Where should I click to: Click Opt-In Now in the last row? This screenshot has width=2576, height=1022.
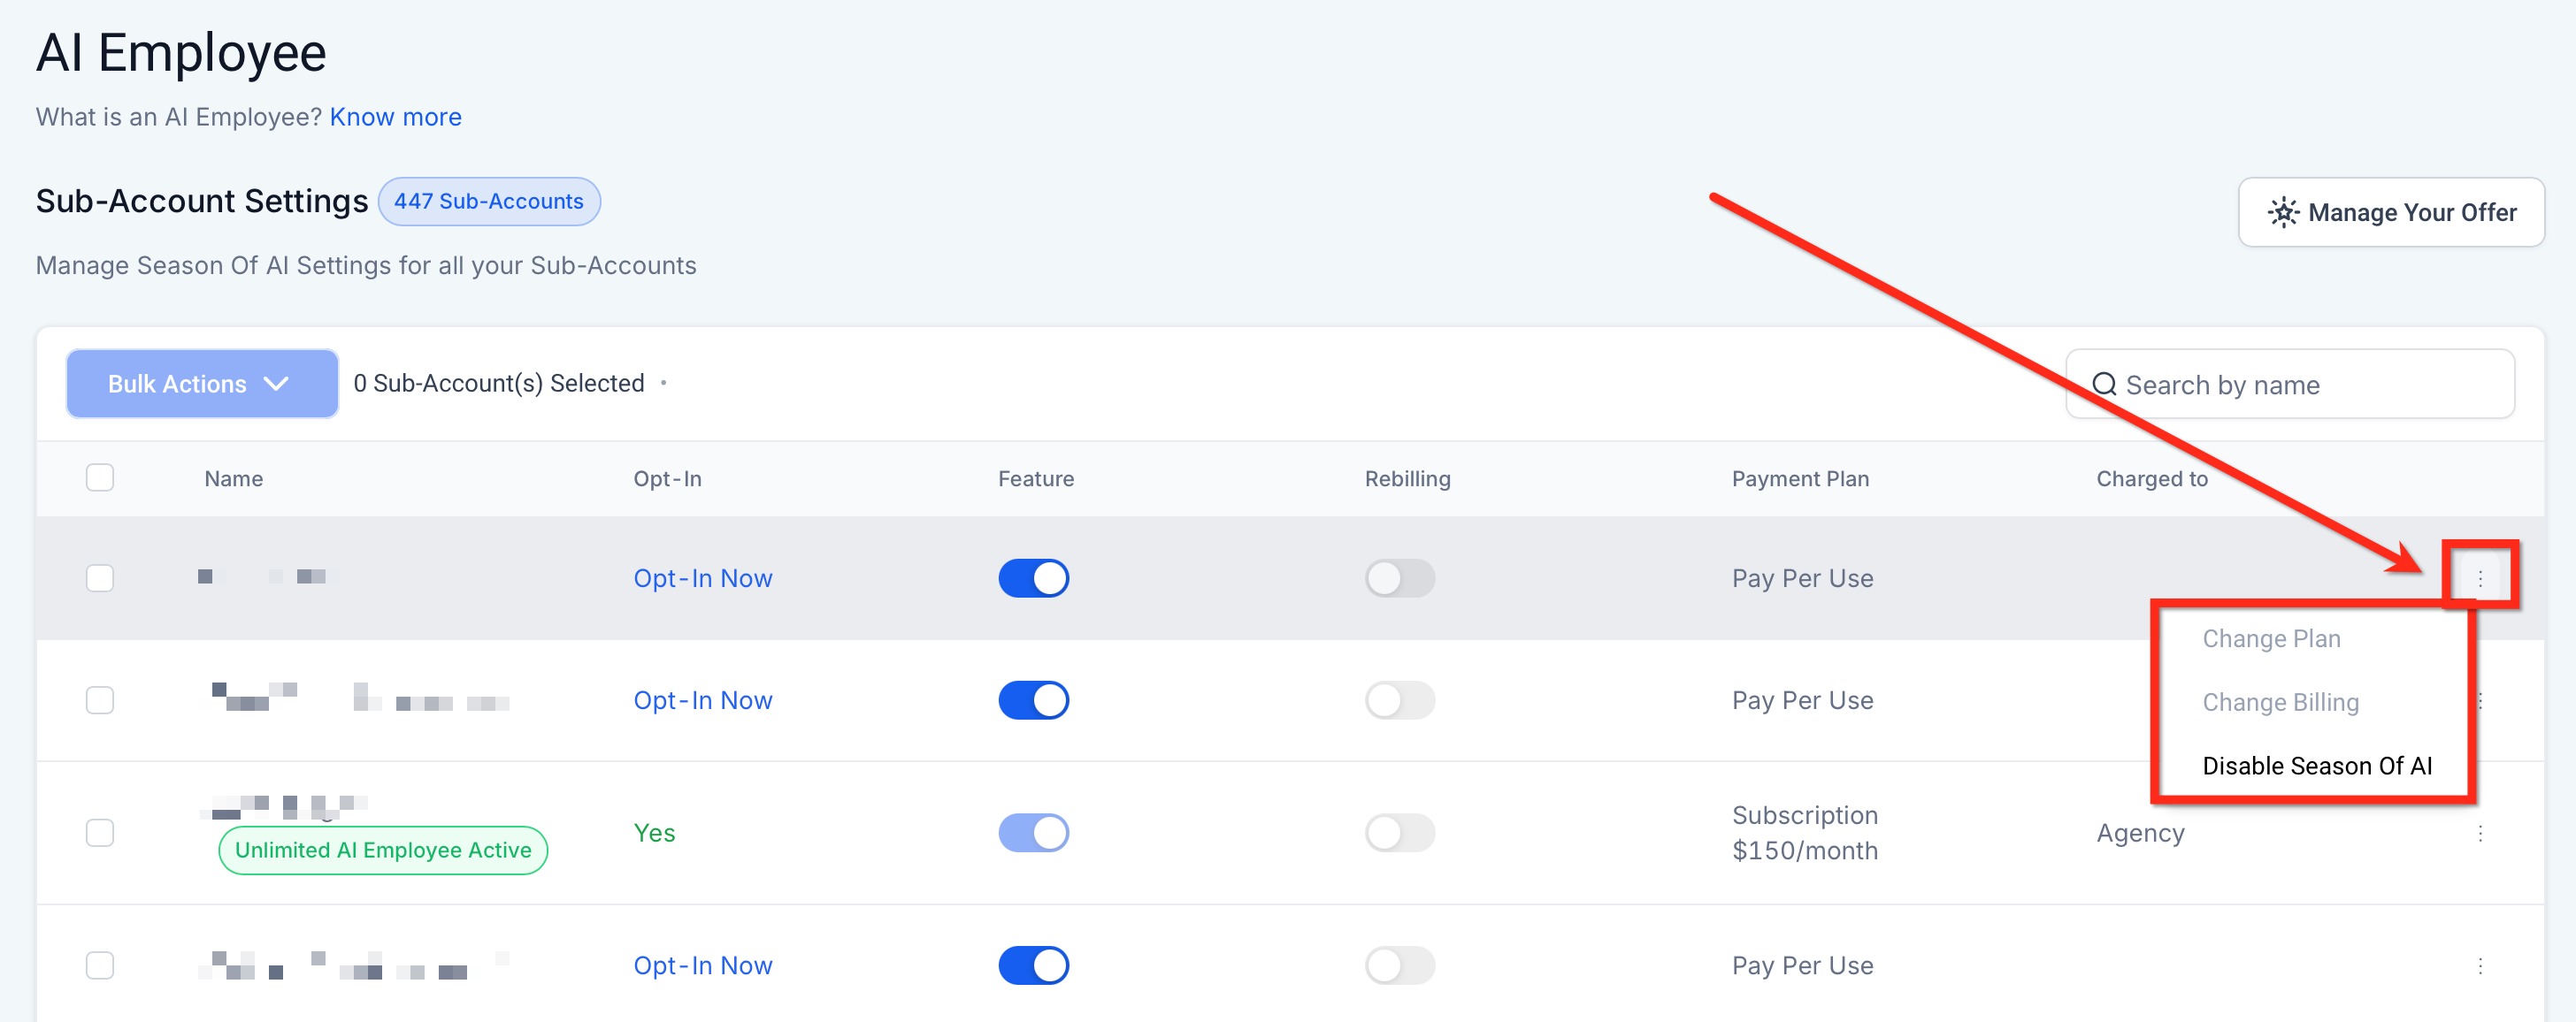click(702, 965)
